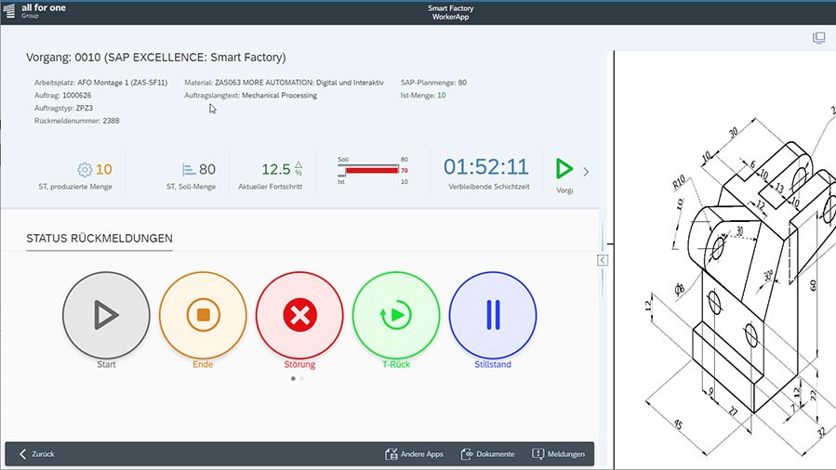Open Andere Apps in footer bar
This screenshot has height=470, width=836.
(414, 454)
